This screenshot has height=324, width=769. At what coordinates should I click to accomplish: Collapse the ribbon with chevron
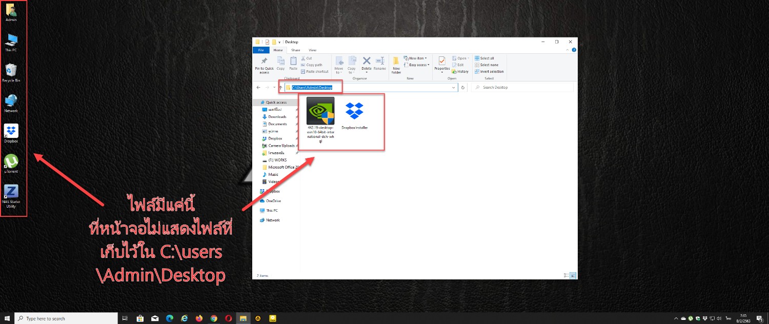pyautogui.click(x=569, y=50)
